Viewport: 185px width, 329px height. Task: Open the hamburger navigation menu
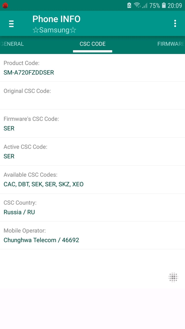coord(11,24)
